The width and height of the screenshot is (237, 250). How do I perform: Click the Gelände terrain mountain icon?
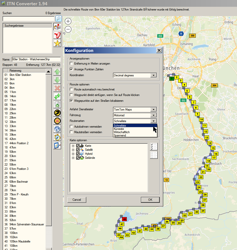82,158
